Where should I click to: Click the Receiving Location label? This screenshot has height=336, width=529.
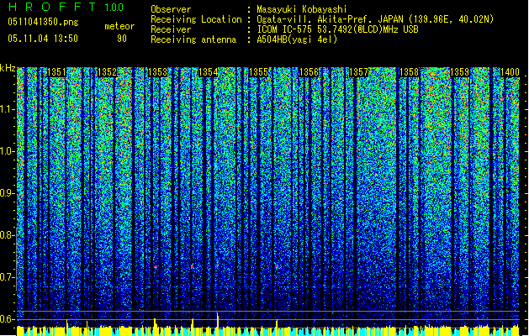pos(196,19)
